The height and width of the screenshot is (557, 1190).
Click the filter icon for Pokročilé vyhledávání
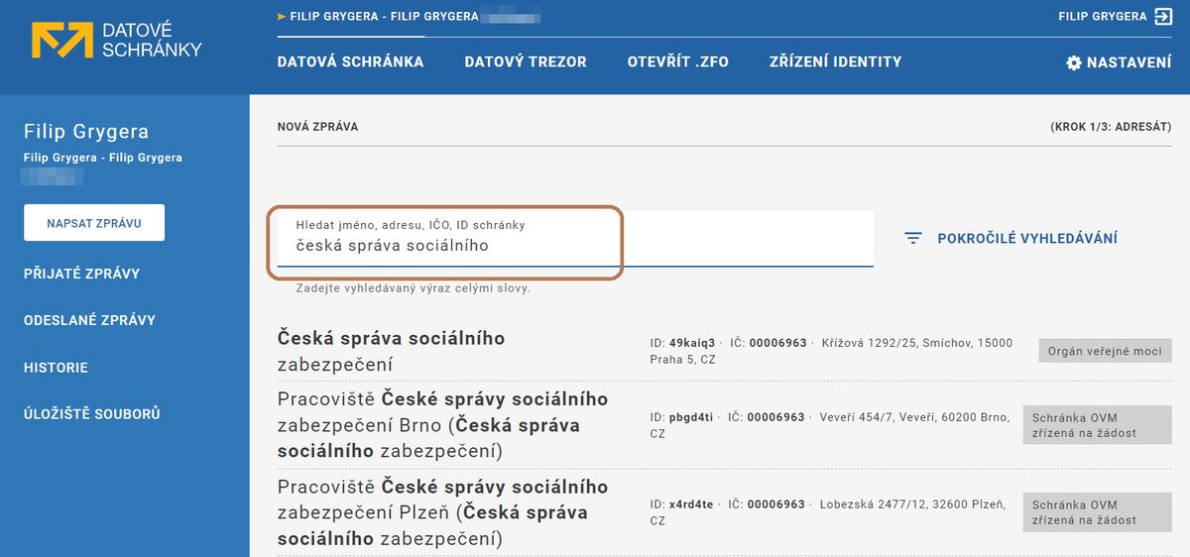(x=913, y=238)
